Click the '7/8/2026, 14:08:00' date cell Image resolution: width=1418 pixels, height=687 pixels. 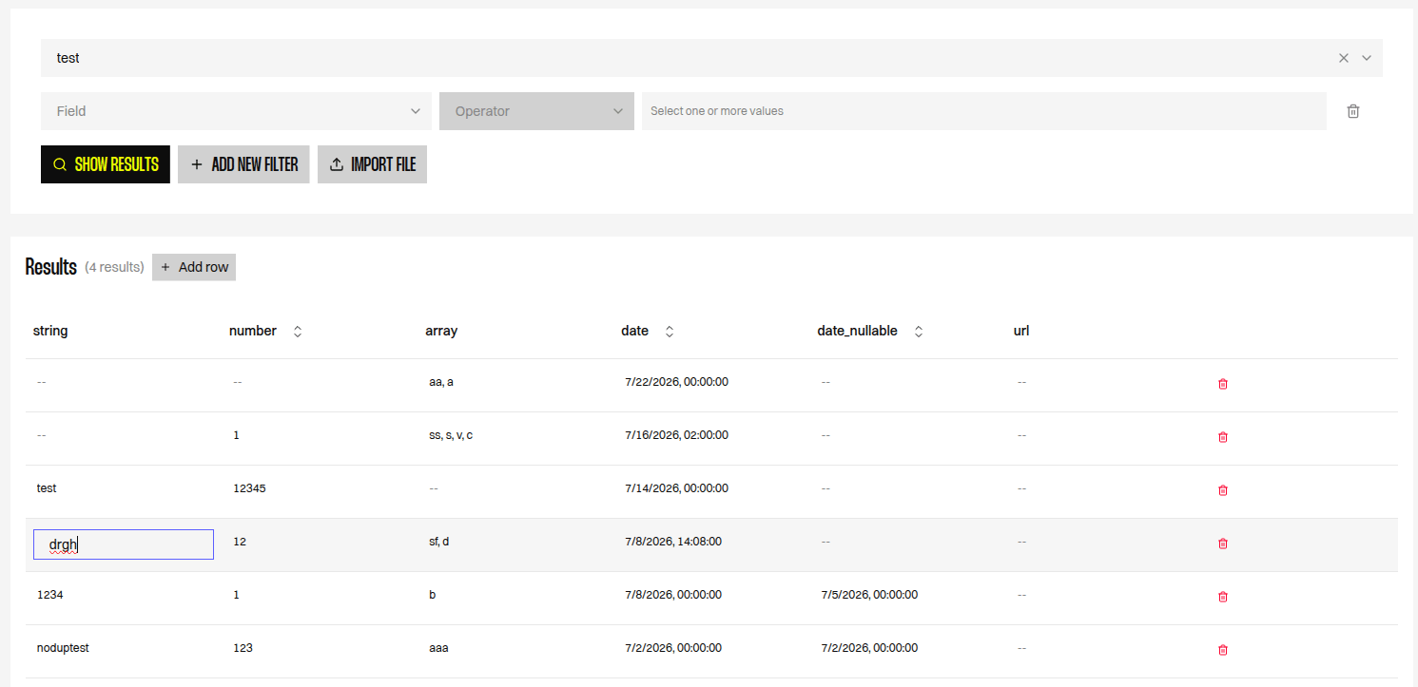(x=673, y=542)
